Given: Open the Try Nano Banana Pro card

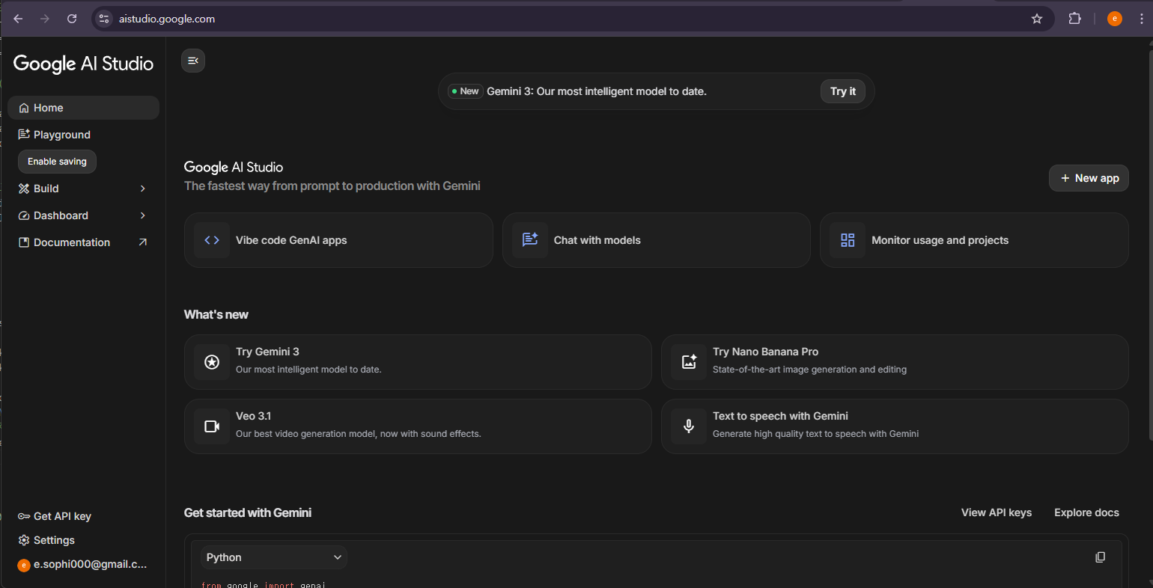Looking at the screenshot, I should pyautogui.click(x=895, y=362).
